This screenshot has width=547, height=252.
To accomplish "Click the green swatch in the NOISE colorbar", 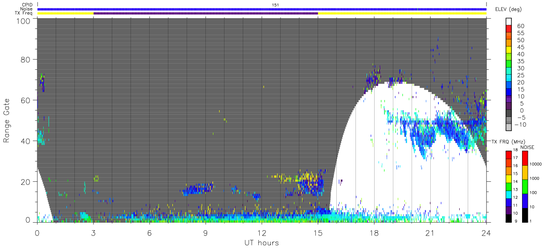I will pos(525,187).
